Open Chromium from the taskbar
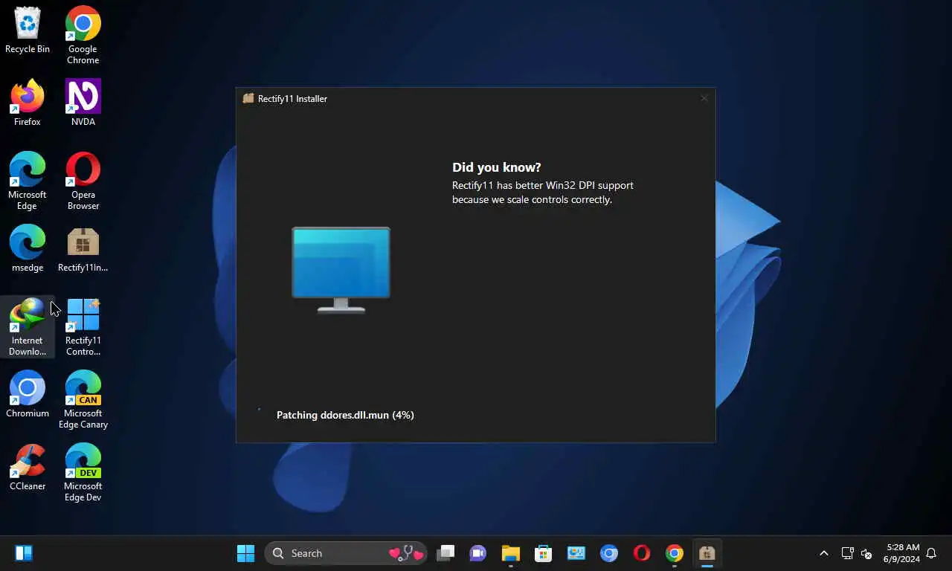The image size is (952, 571). click(x=609, y=553)
